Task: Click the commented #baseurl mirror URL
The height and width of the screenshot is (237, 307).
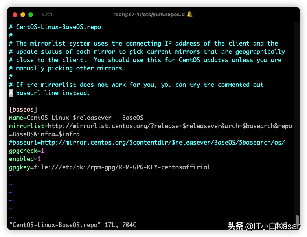Action: [147, 142]
